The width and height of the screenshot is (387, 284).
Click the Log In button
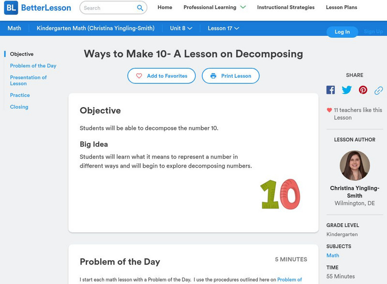(342, 32)
